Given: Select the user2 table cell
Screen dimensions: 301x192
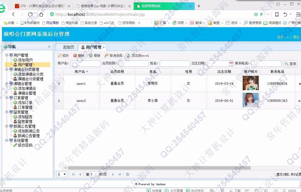Looking at the screenshot, I should tap(81, 101).
